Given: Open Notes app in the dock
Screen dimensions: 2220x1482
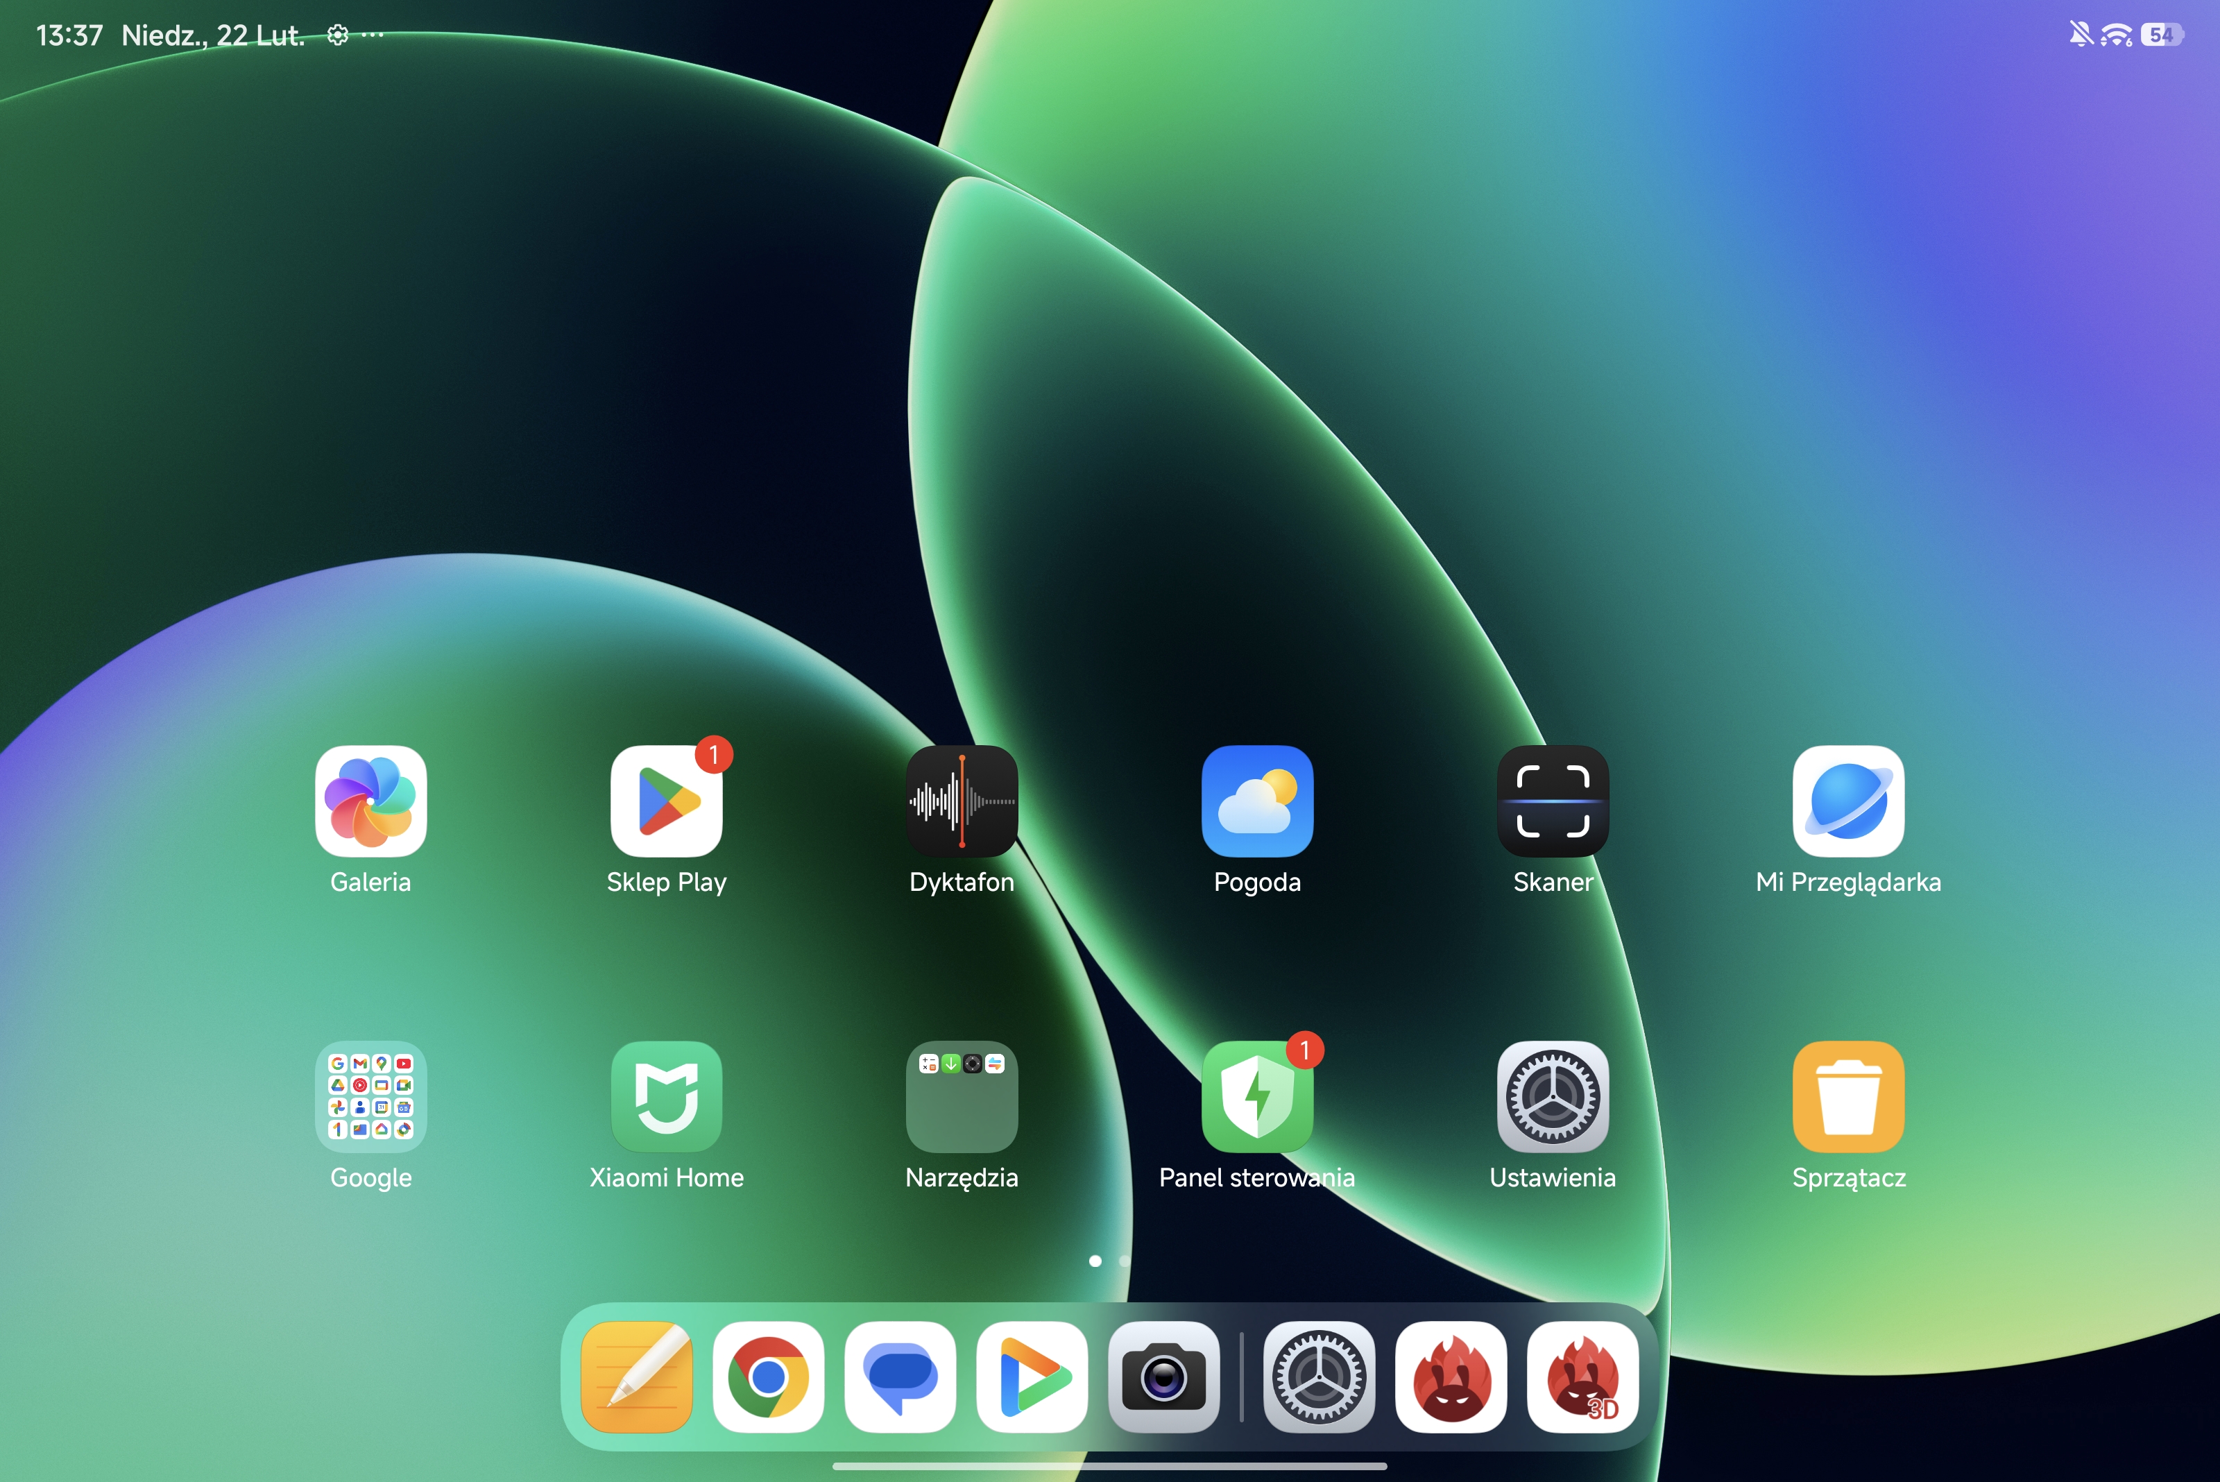Looking at the screenshot, I should tap(636, 1376).
